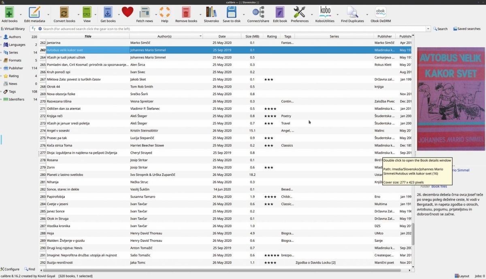Toggle the Layout panel button
The height and width of the screenshot is (279, 486).
[x=461, y=276]
